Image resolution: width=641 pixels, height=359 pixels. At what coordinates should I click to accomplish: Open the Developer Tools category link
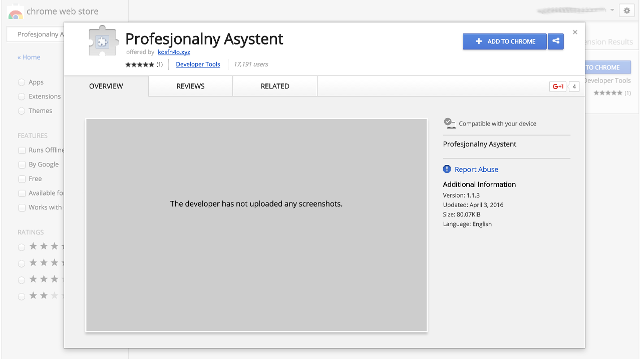(x=198, y=64)
